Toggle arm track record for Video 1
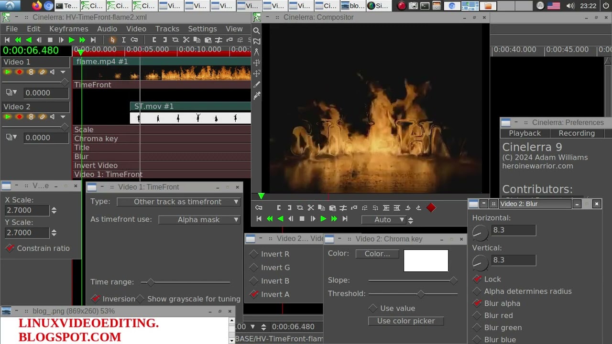Viewport: 612px width, 344px height. point(19,72)
